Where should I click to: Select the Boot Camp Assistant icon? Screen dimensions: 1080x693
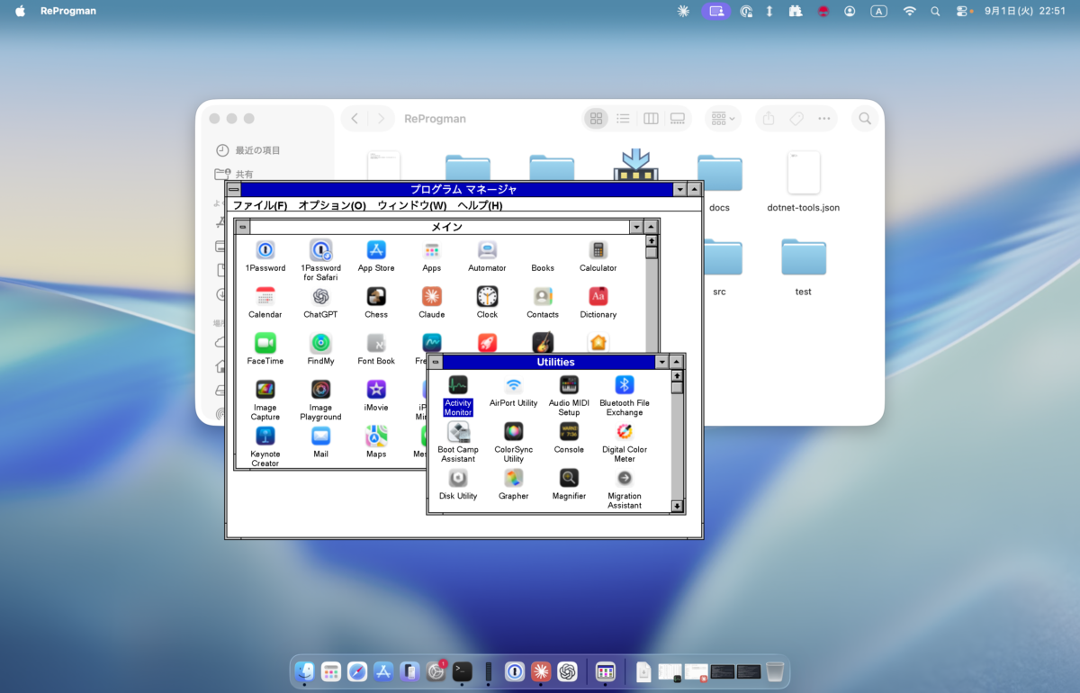[x=458, y=432]
